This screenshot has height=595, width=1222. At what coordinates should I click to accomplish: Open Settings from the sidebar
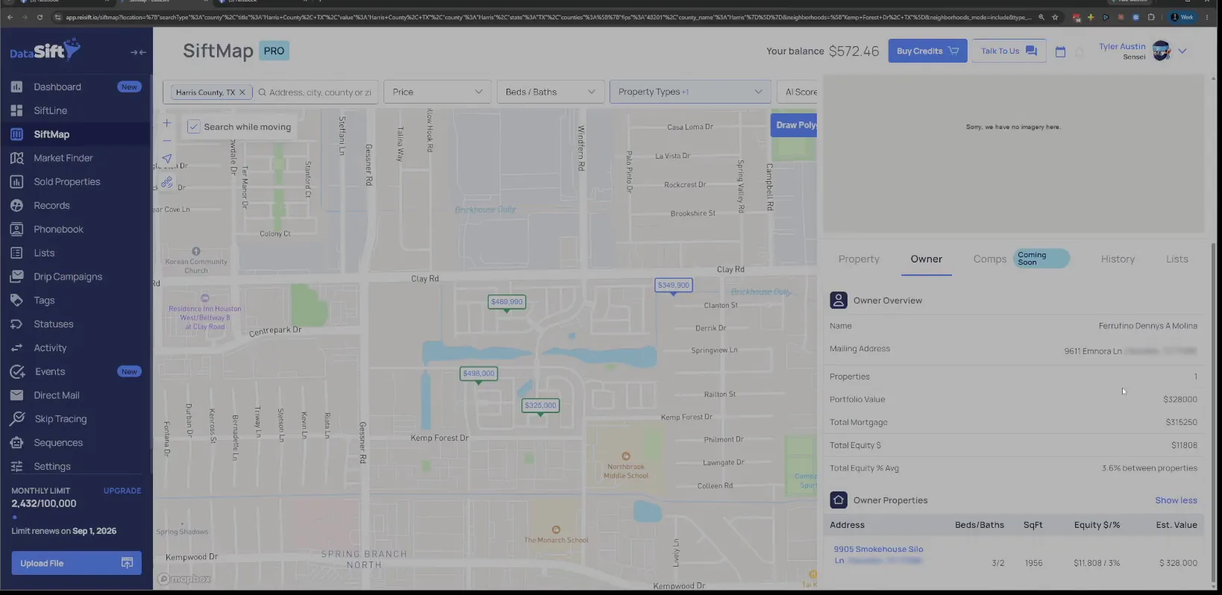[51, 467]
